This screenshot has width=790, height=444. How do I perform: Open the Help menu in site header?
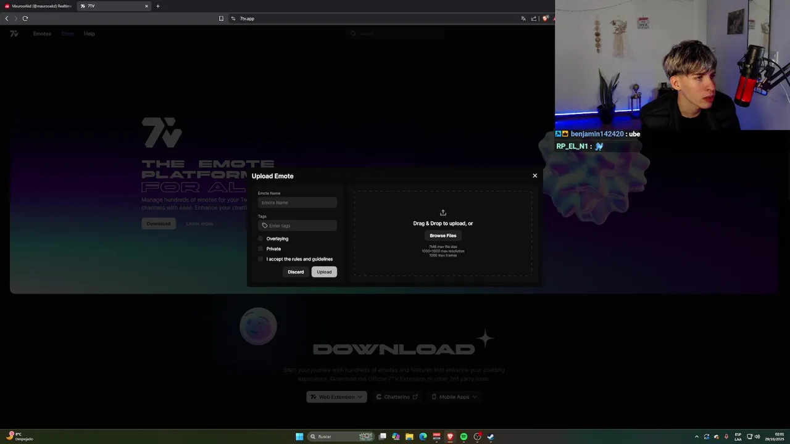[x=89, y=34]
